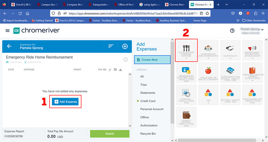Expand the Hospitality tile arrow
This screenshot has width=268, height=142.
[x=230, y=58]
